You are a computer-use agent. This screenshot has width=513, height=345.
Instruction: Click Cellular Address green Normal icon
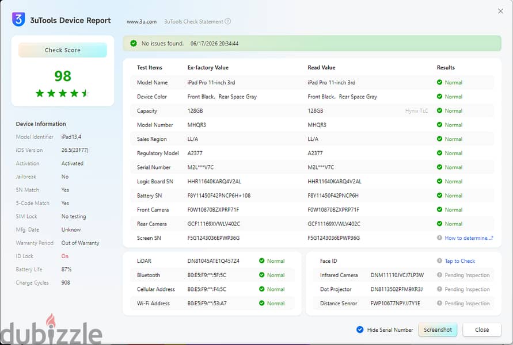(262, 289)
